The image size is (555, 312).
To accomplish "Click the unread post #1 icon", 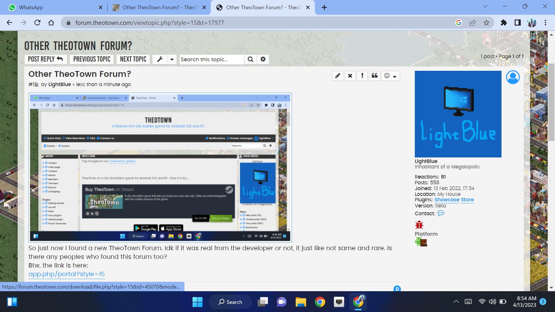I will (x=36, y=85).
